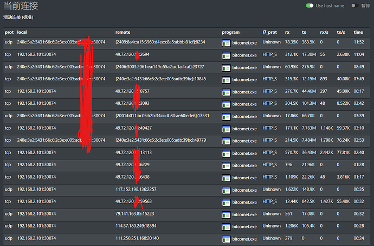Screen dimensions: 374x246
Task: Click bitcomet icon in 11:04 row
Action: tap(226, 55)
